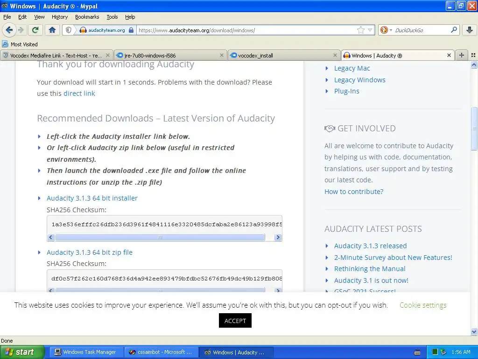Go back with the browser Back arrow
Image resolution: width=478 pixels, height=359 pixels.
9,30
